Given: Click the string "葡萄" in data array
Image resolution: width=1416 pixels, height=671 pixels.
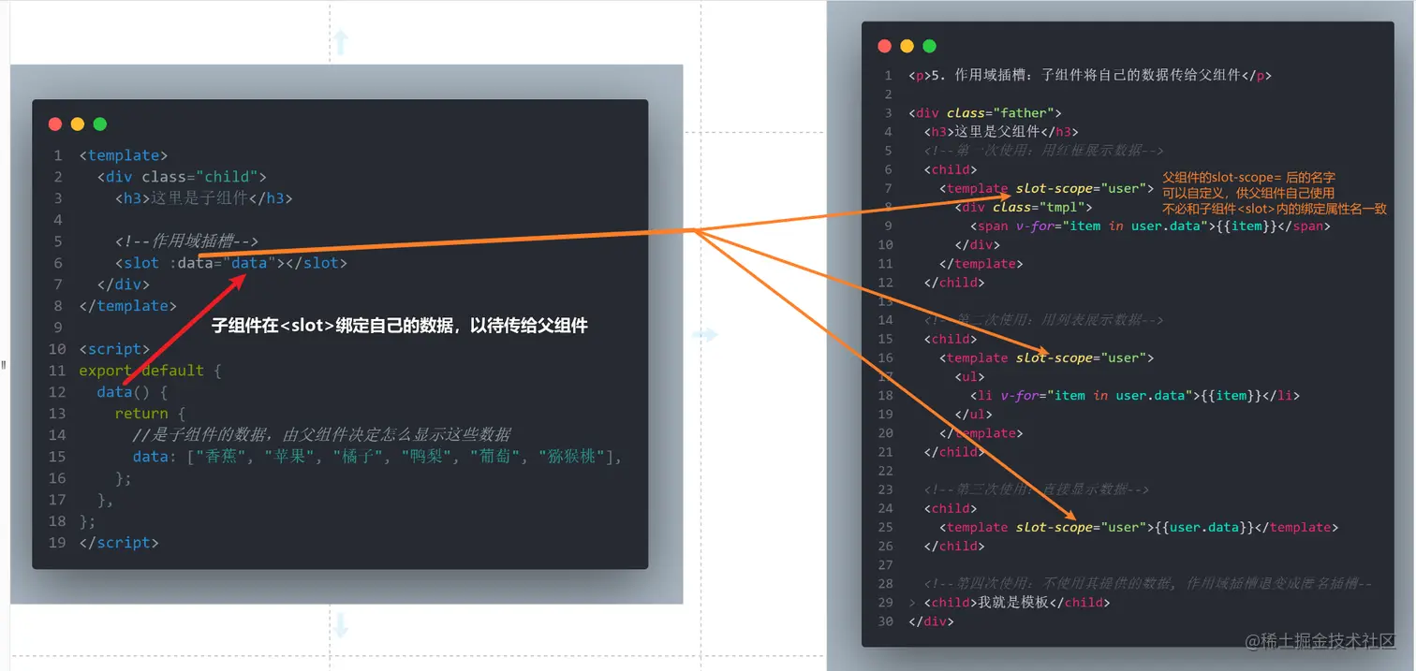Looking at the screenshot, I should (496, 457).
